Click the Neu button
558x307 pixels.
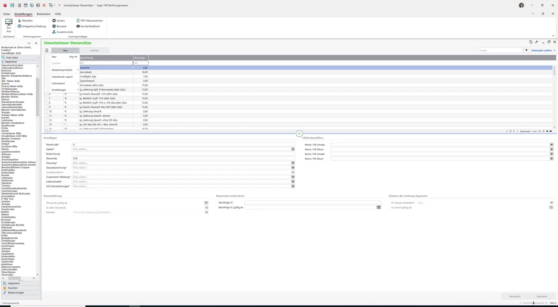[66, 50]
